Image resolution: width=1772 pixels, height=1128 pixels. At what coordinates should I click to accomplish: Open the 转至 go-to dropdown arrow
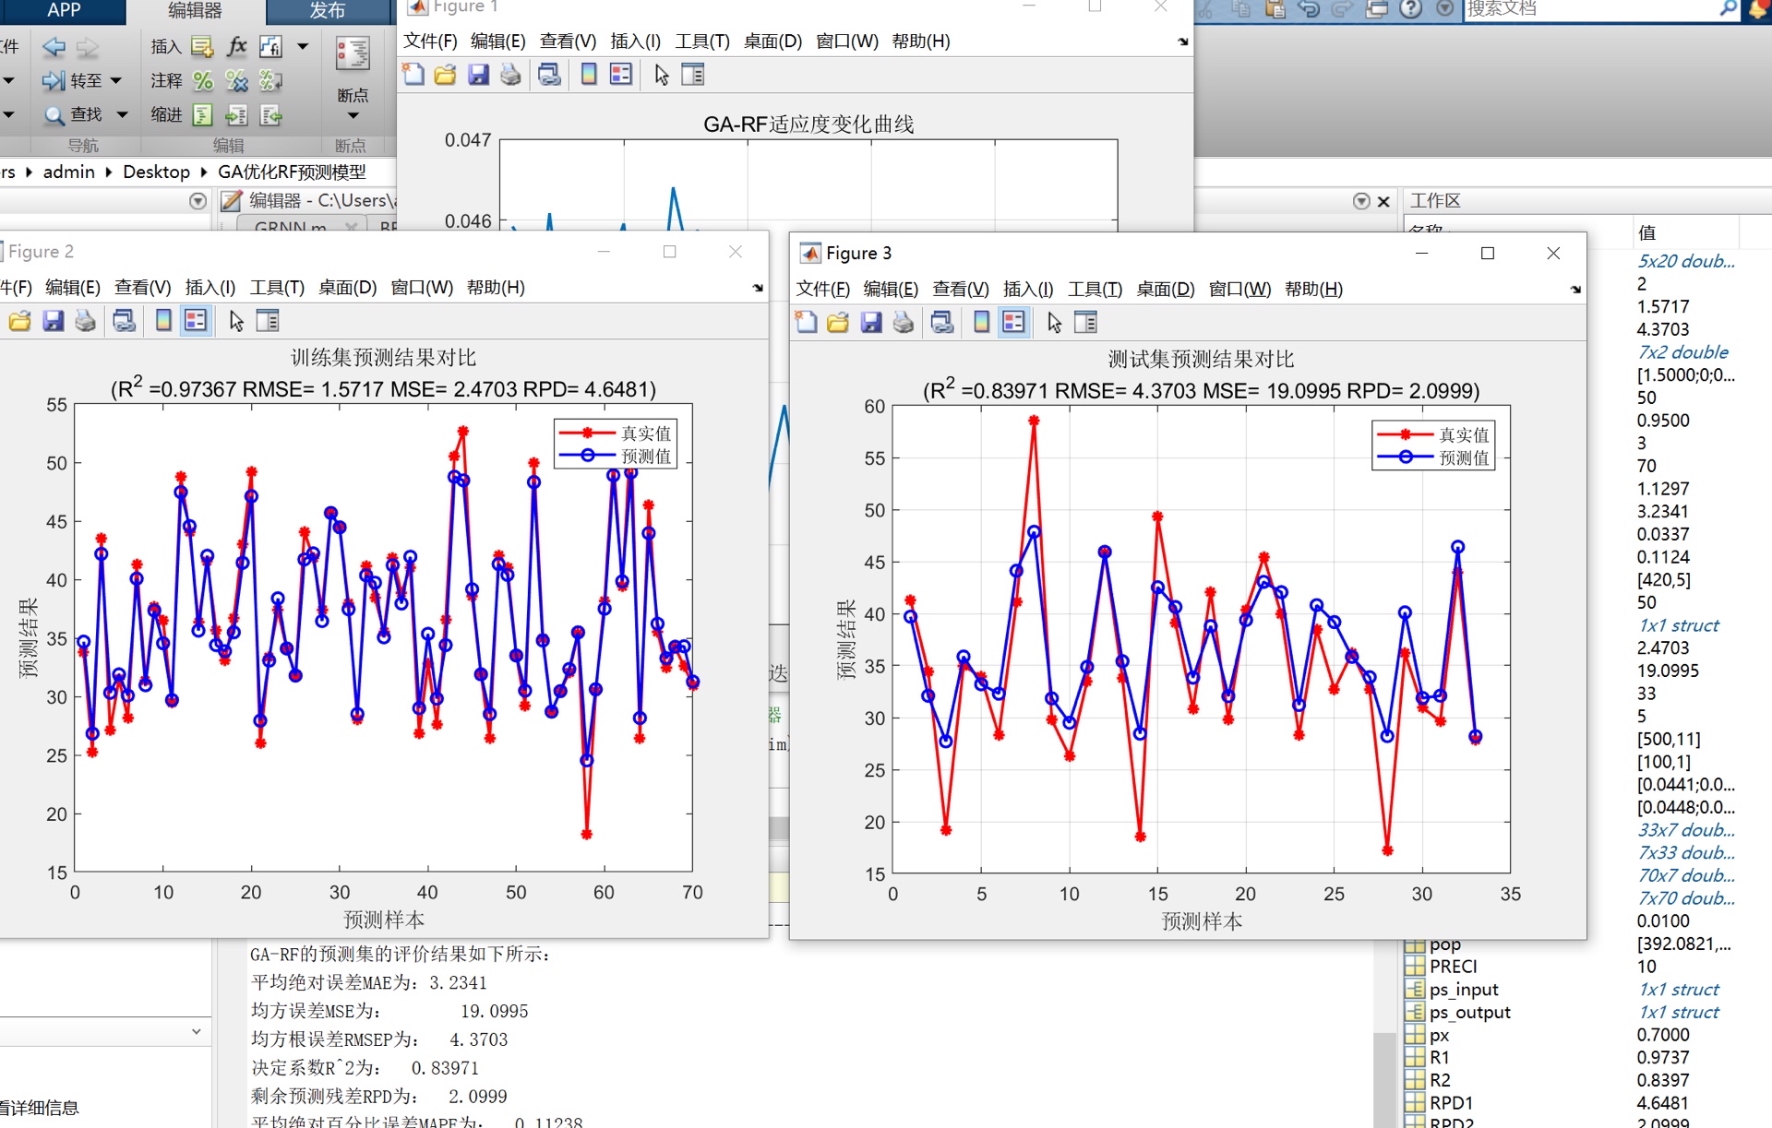click(116, 81)
